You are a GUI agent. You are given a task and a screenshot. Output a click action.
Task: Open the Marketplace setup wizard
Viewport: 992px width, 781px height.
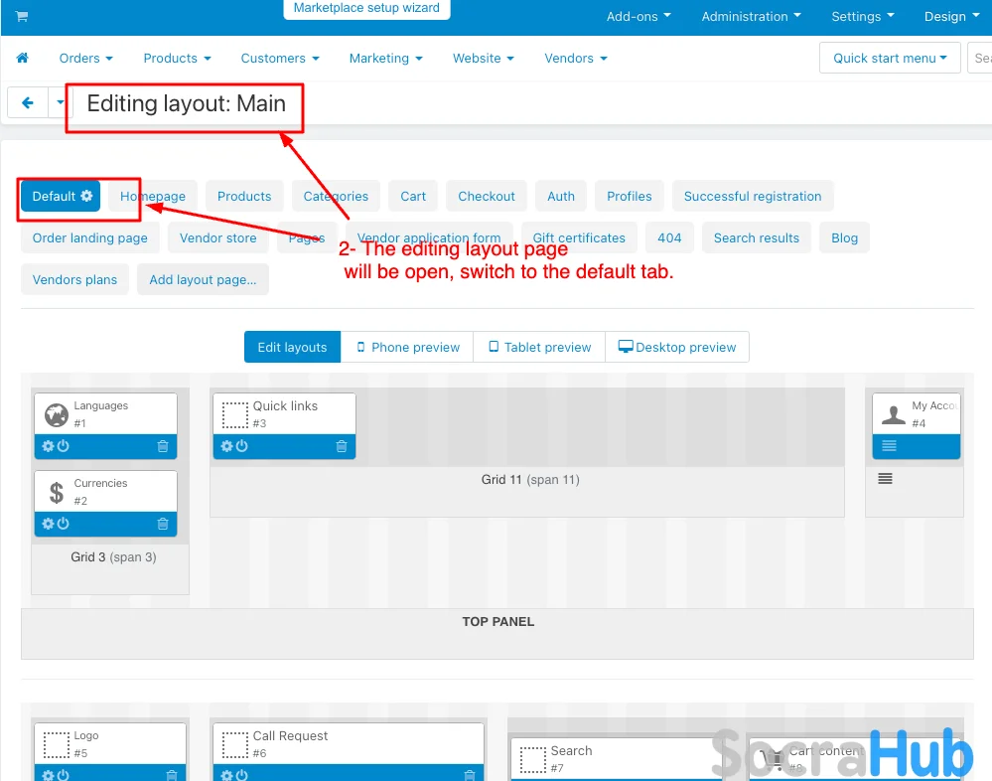point(366,9)
